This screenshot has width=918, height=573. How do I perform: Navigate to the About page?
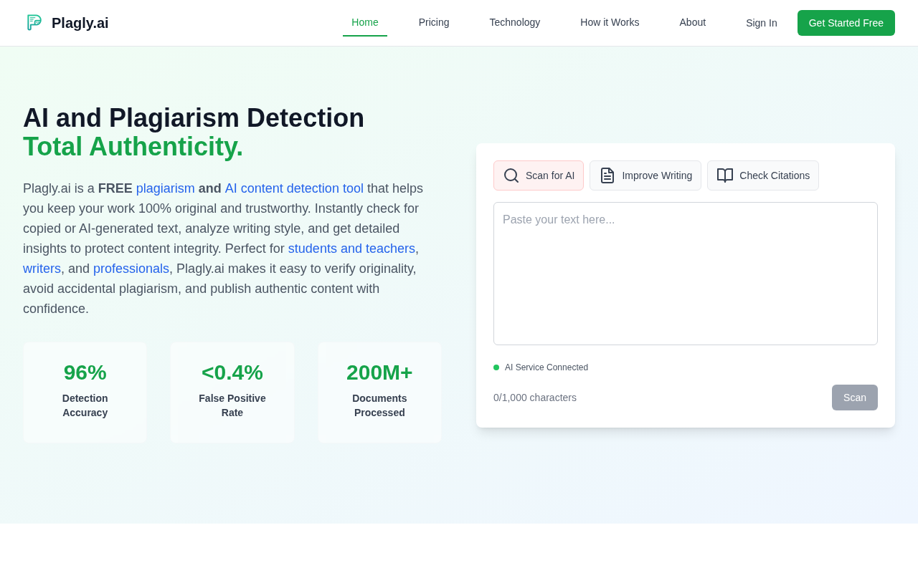[692, 22]
